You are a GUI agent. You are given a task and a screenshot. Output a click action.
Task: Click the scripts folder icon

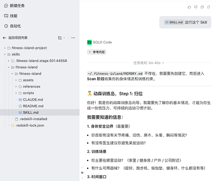pos(20,93)
